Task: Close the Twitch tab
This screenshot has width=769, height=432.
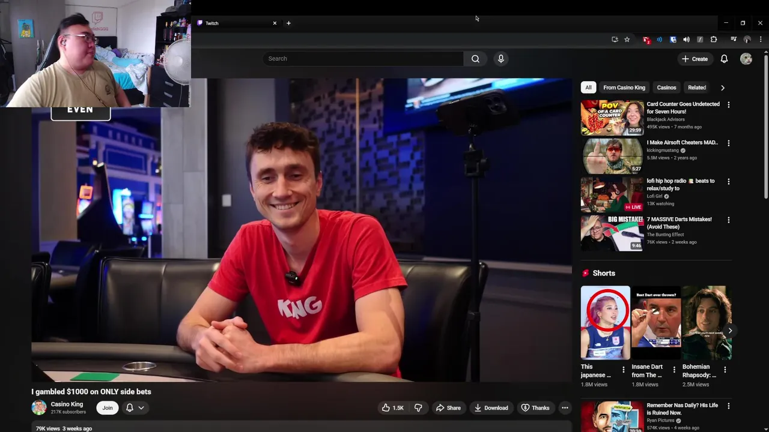Action: point(275,23)
